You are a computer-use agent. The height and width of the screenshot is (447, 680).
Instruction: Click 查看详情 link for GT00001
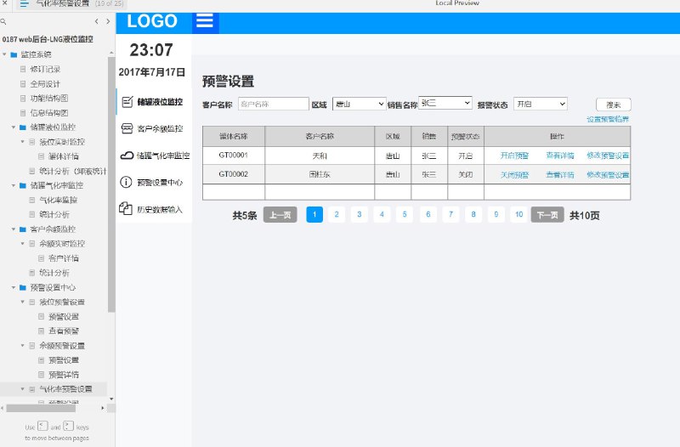560,156
